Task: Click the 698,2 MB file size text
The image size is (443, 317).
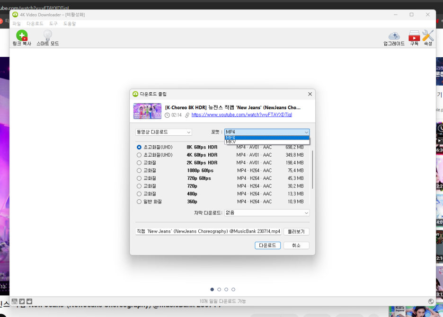Action: click(x=294, y=147)
